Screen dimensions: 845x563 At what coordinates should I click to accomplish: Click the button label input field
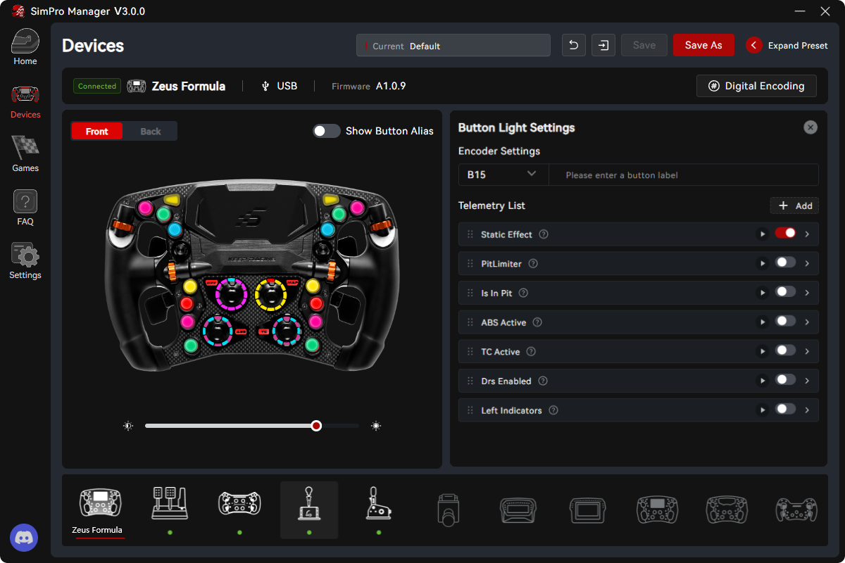point(684,175)
